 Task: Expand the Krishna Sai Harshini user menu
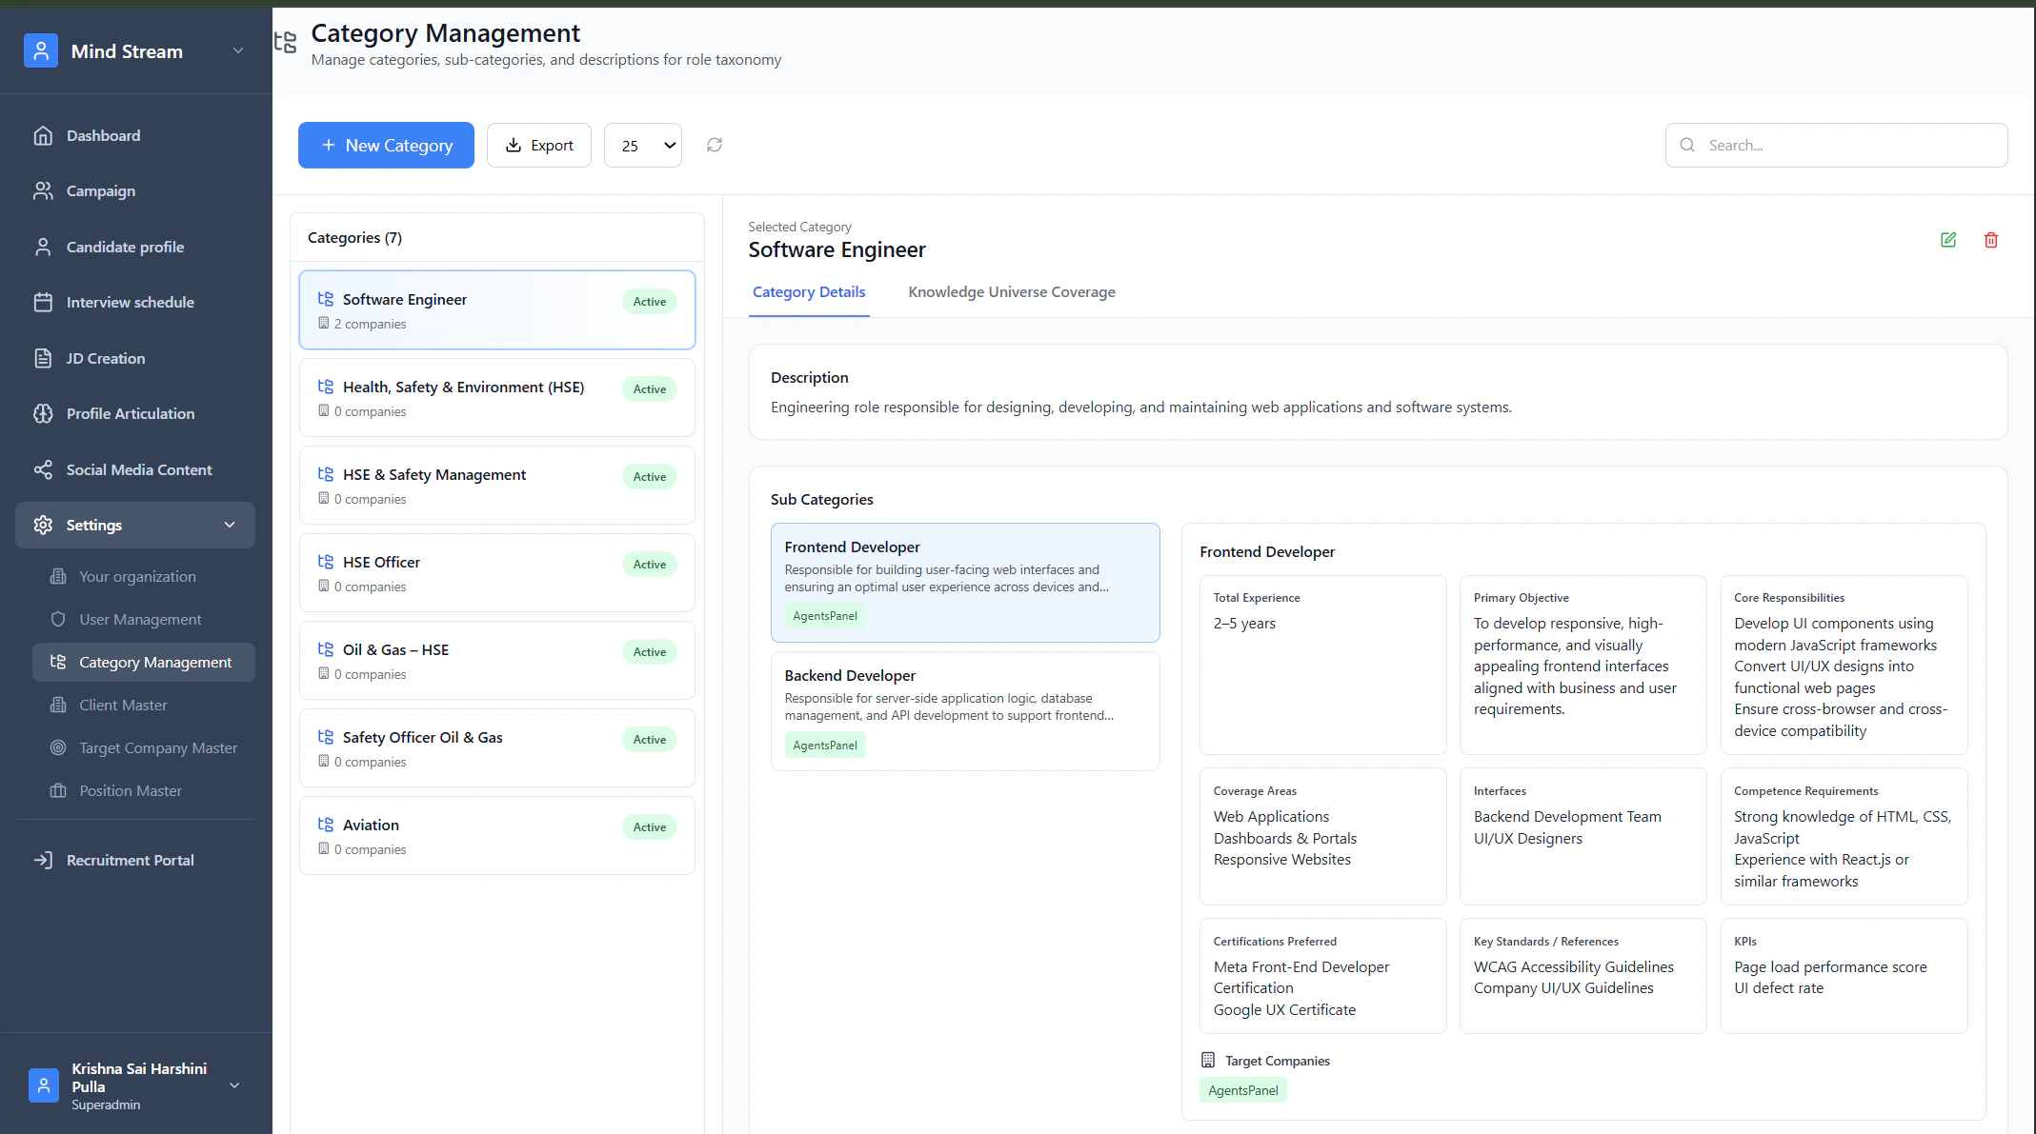pyautogui.click(x=234, y=1085)
